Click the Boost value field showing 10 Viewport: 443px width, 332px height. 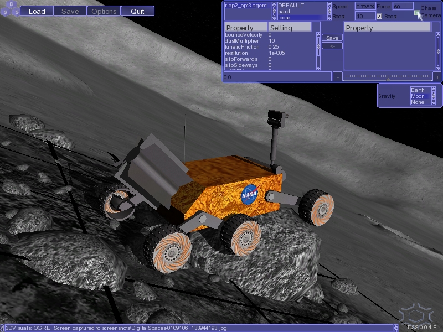pyautogui.click(x=365, y=16)
